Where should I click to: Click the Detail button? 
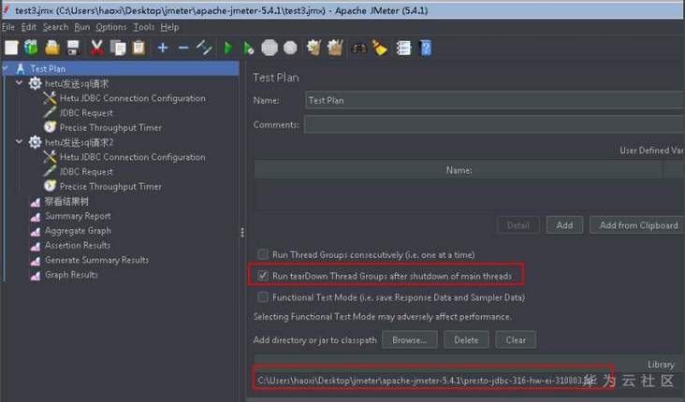pyautogui.click(x=518, y=225)
